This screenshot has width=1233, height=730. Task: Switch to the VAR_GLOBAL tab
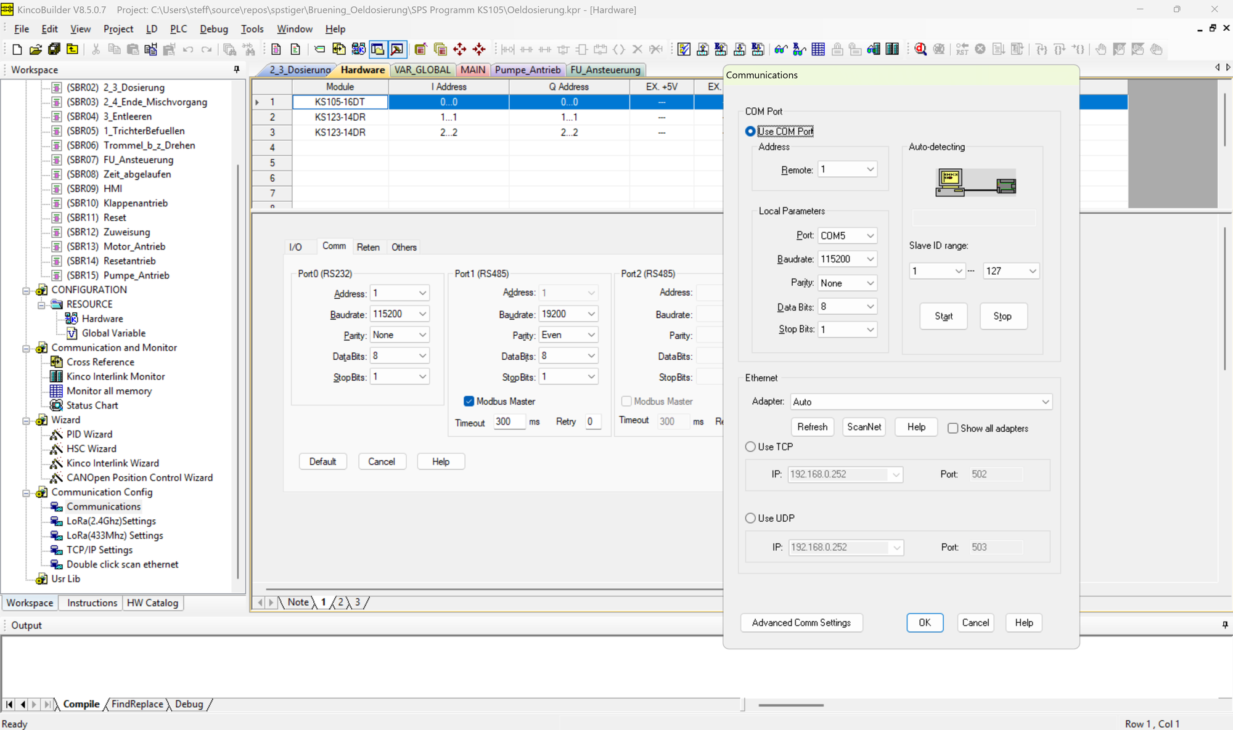pos(422,70)
